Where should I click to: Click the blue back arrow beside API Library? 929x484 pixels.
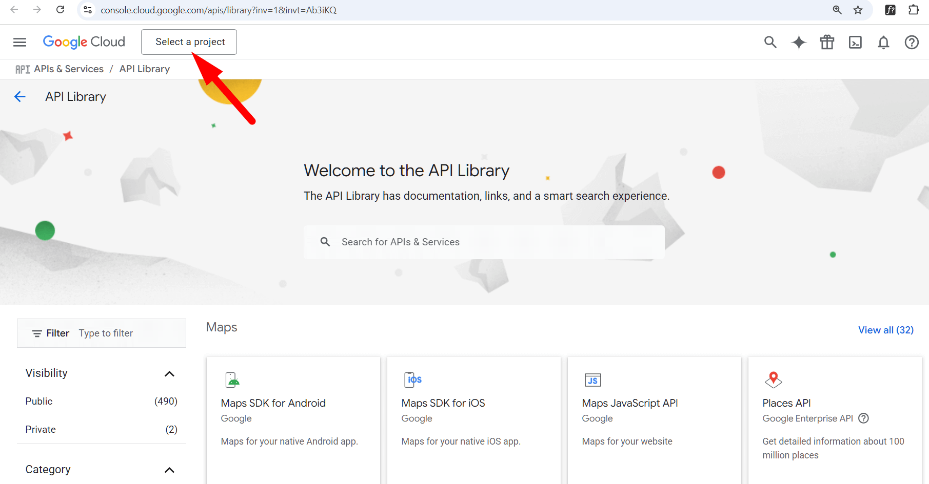[x=20, y=97]
